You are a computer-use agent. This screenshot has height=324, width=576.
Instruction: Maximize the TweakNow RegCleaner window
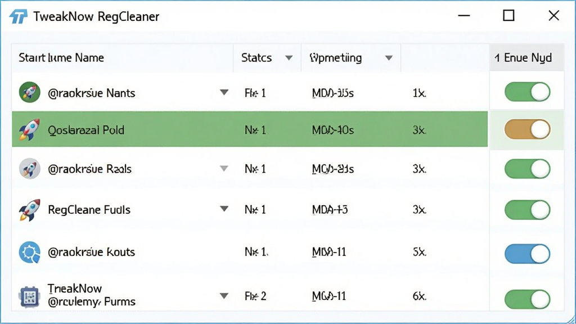click(x=508, y=16)
